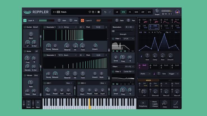This screenshot has width=207, height=116.
Task: Toggle the Exciter power switch
Action: point(25,27)
